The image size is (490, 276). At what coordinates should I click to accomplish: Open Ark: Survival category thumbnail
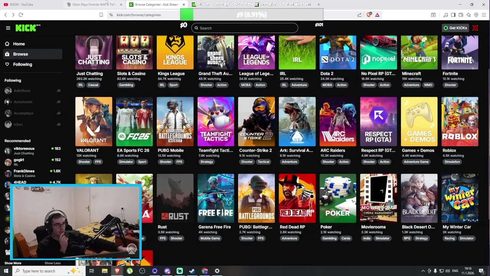coord(297,122)
